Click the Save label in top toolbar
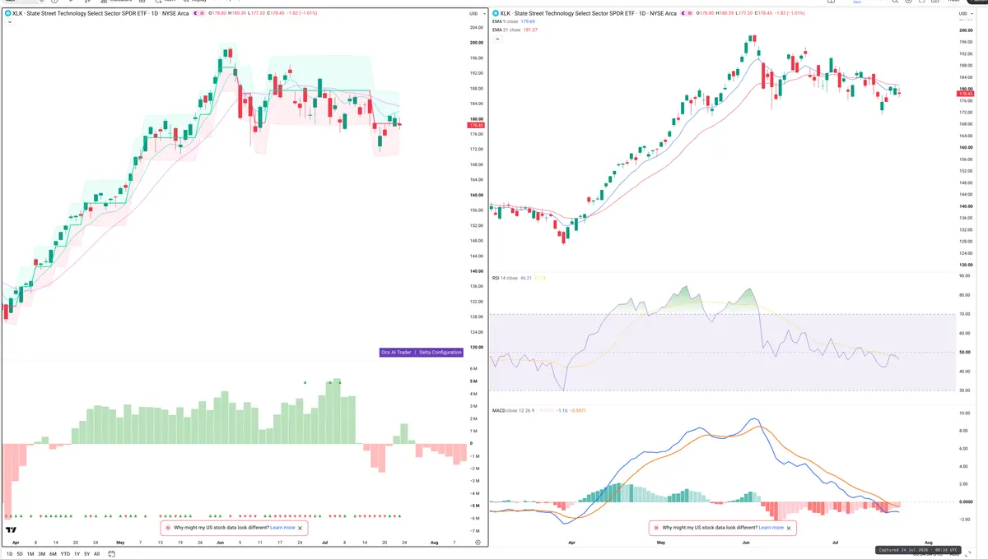Image resolution: width=988 pixels, height=559 pixels. [x=857, y=2]
